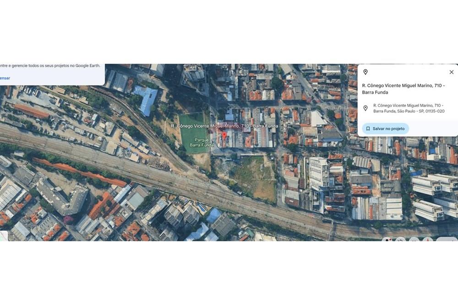This screenshot has height=305, width=458.
Task: Open the map style thumbnail at the bottom left
Action: click(x=4, y=236)
